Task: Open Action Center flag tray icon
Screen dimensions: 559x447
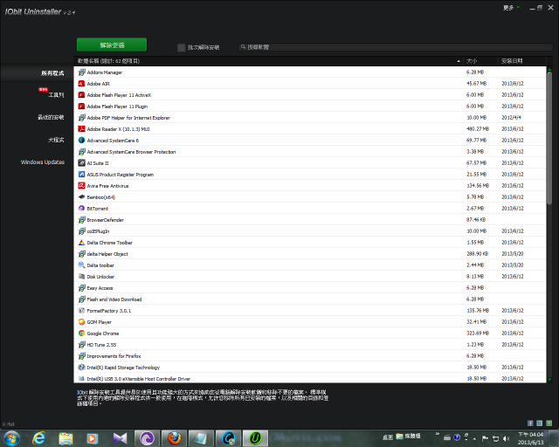Action: pos(485,439)
